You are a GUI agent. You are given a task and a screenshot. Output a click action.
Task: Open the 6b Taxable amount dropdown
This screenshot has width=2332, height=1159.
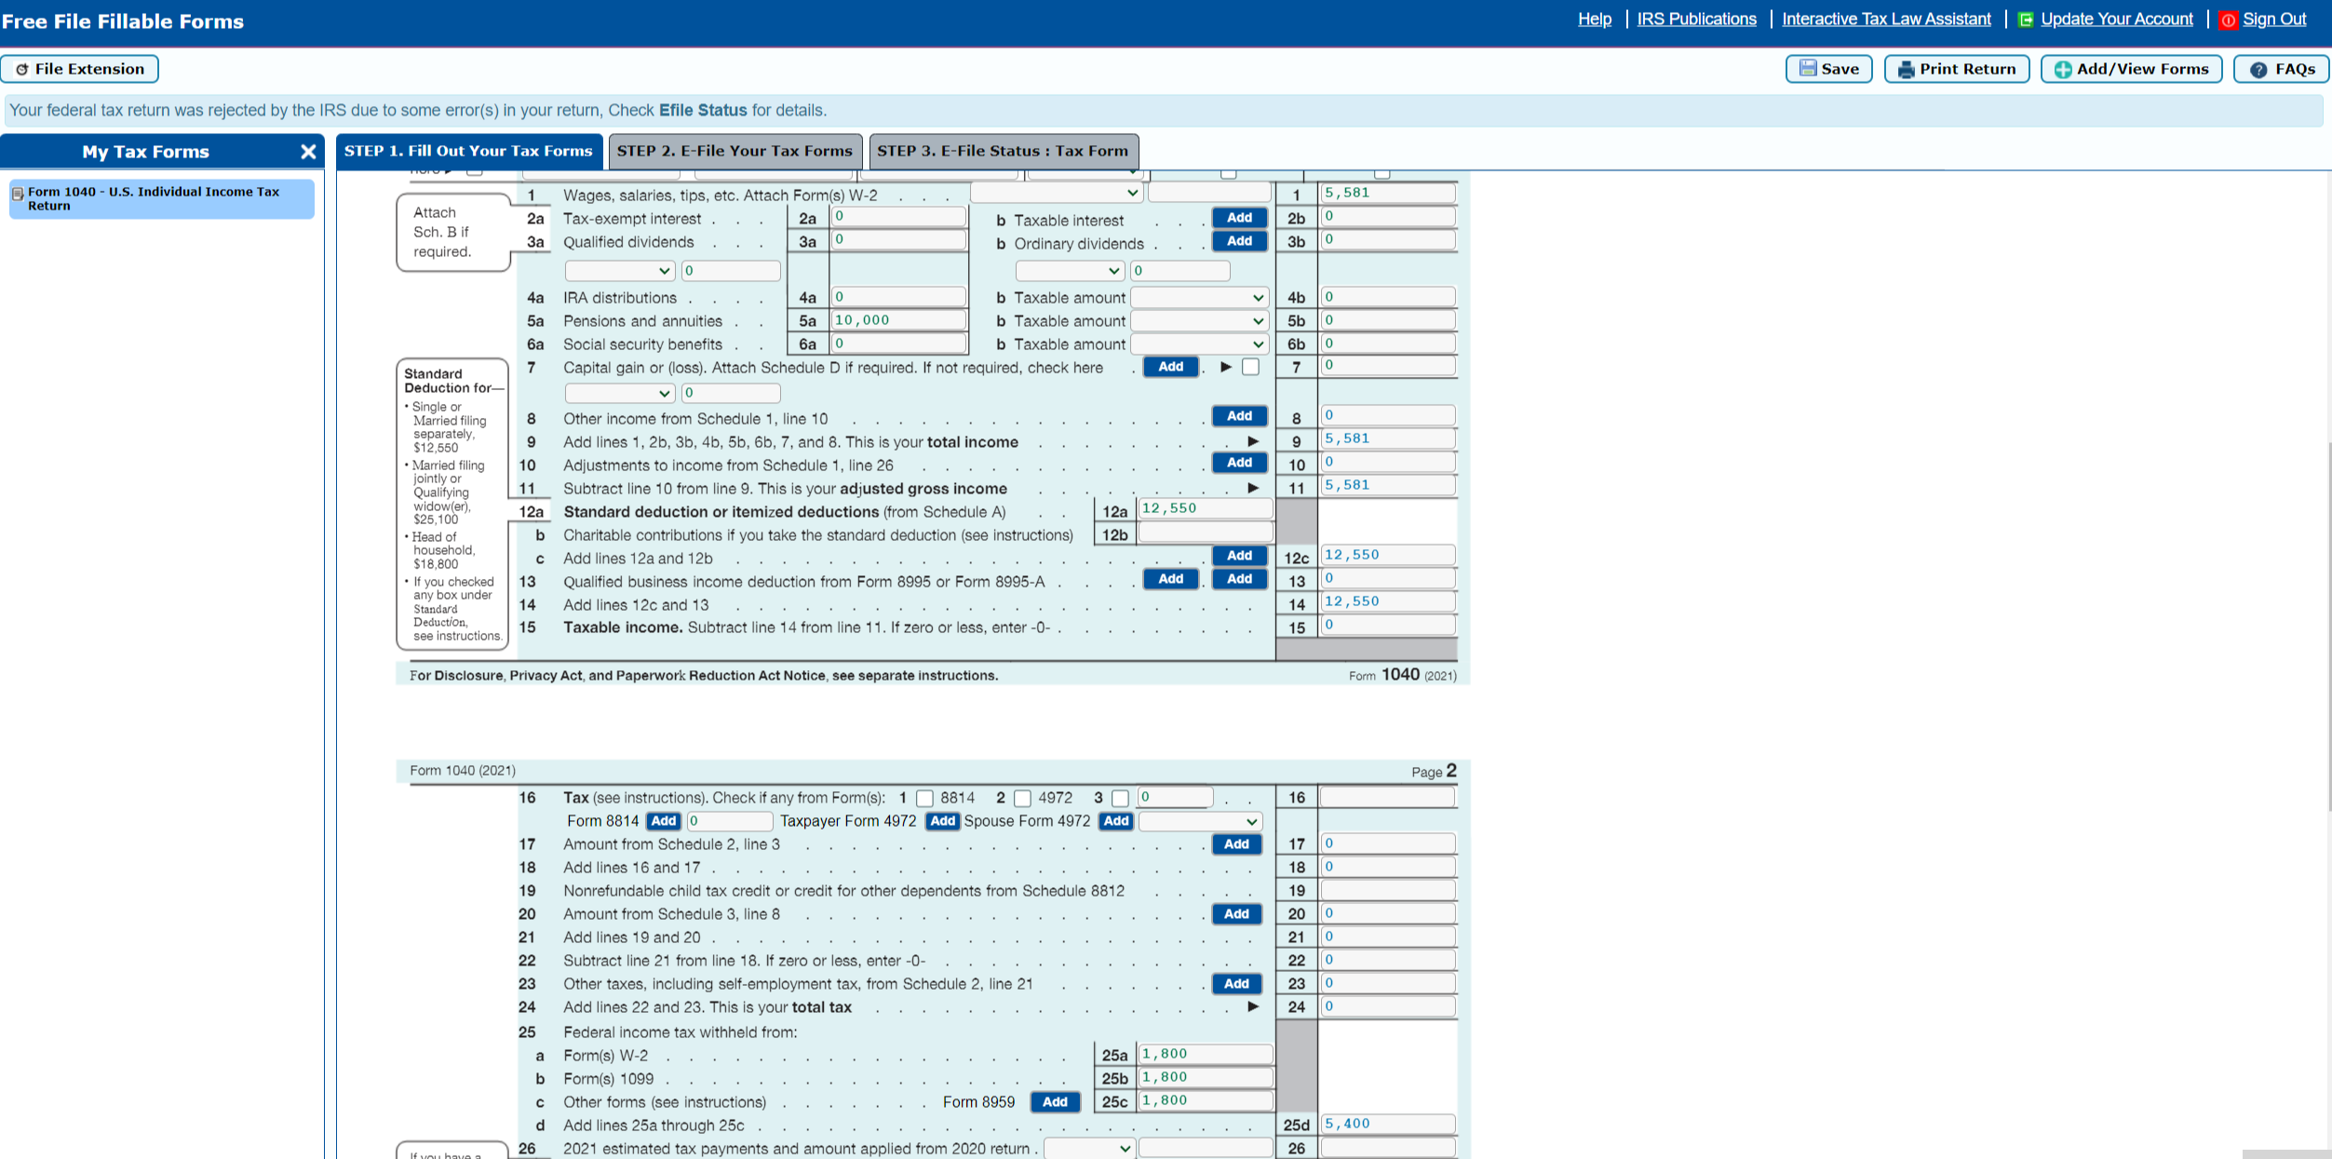(x=1199, y=344)
